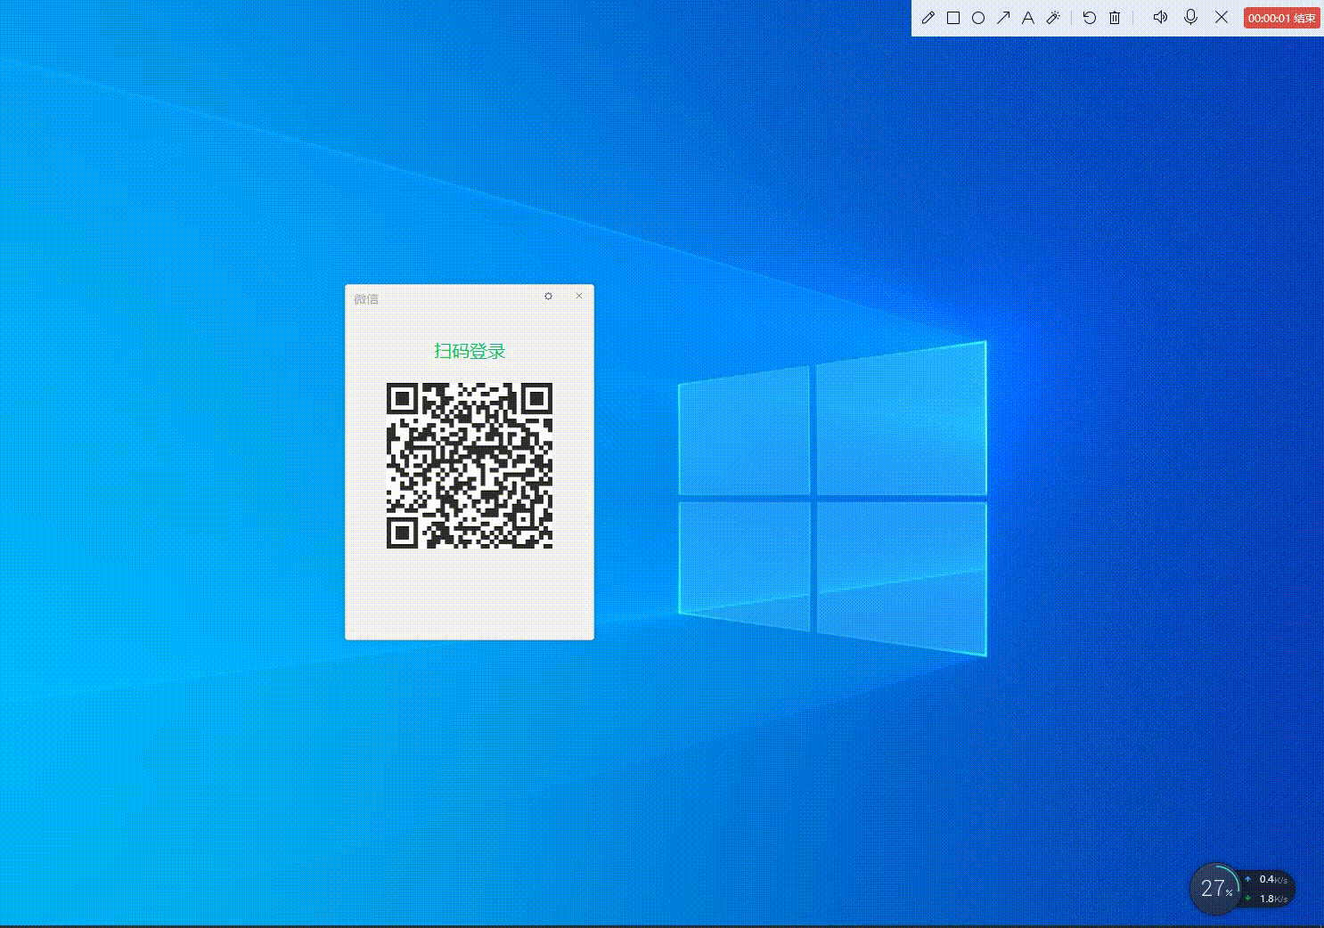Toggle microphone recording
The image size is (1324, 928).
coord(1190,18)
